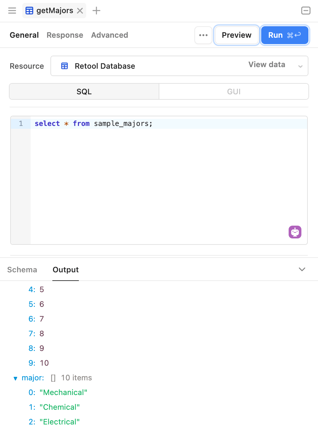The width and height of the screenshot is (318, 427).
Task: Select output row 4: 5
Action: coord(36,290)
